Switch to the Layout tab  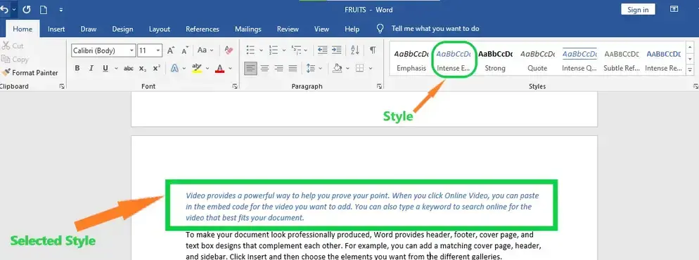coord(160,29)
